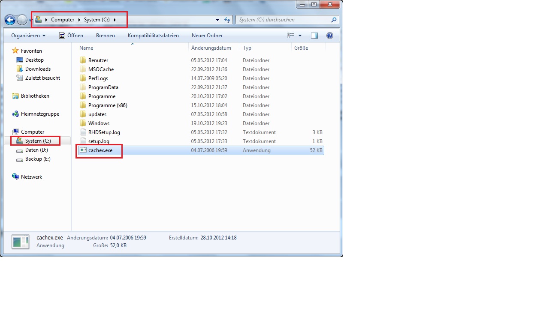Click the address bar refresh icon

coord(228,20)
